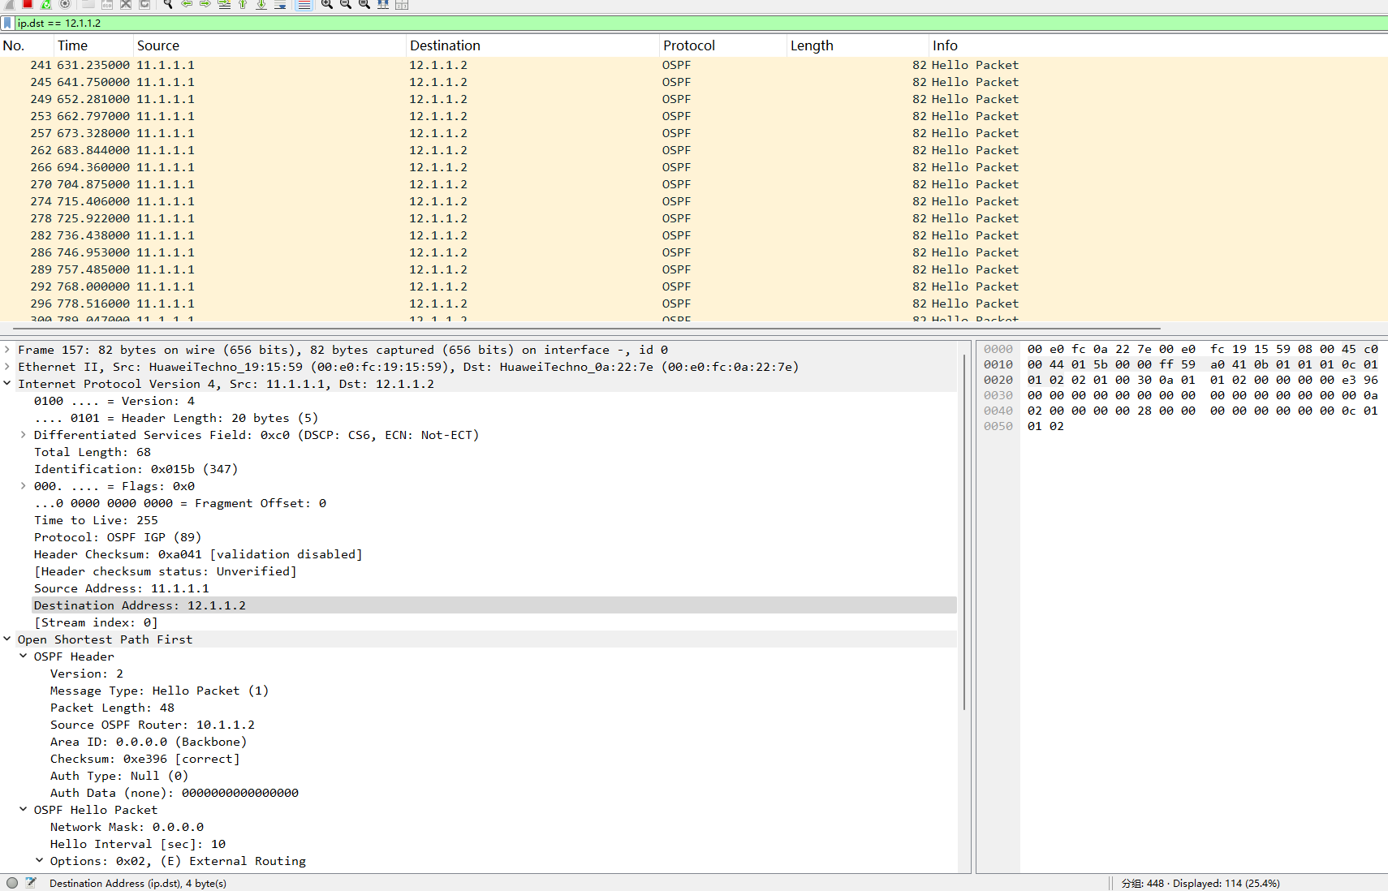Click the resize columns toolbar icon
Image resolution: width=1388 pixels, height=891 pixels.
(x=383, y=4)
